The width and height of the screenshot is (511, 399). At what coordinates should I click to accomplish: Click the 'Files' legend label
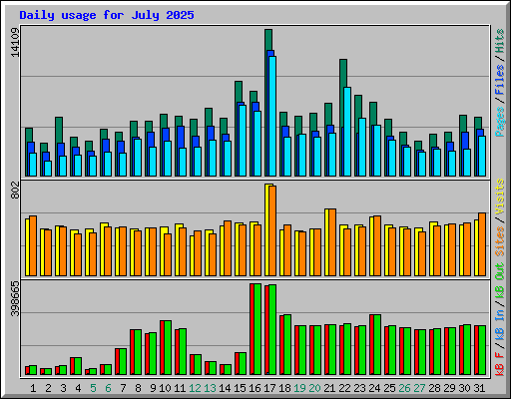500,80
